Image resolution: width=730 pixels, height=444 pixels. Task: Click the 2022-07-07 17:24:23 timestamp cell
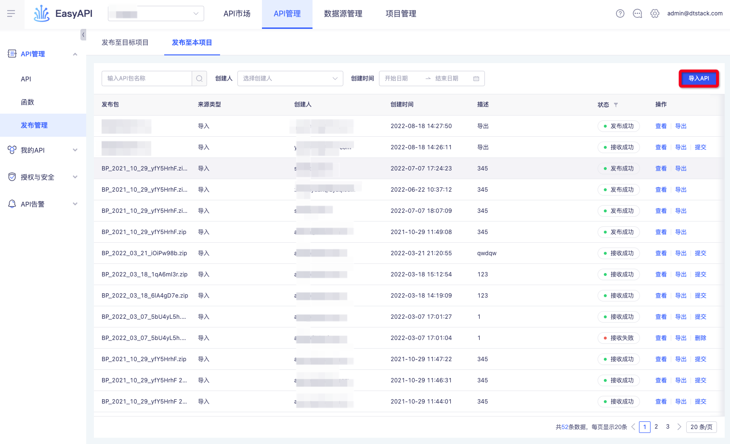coord(421,169)
